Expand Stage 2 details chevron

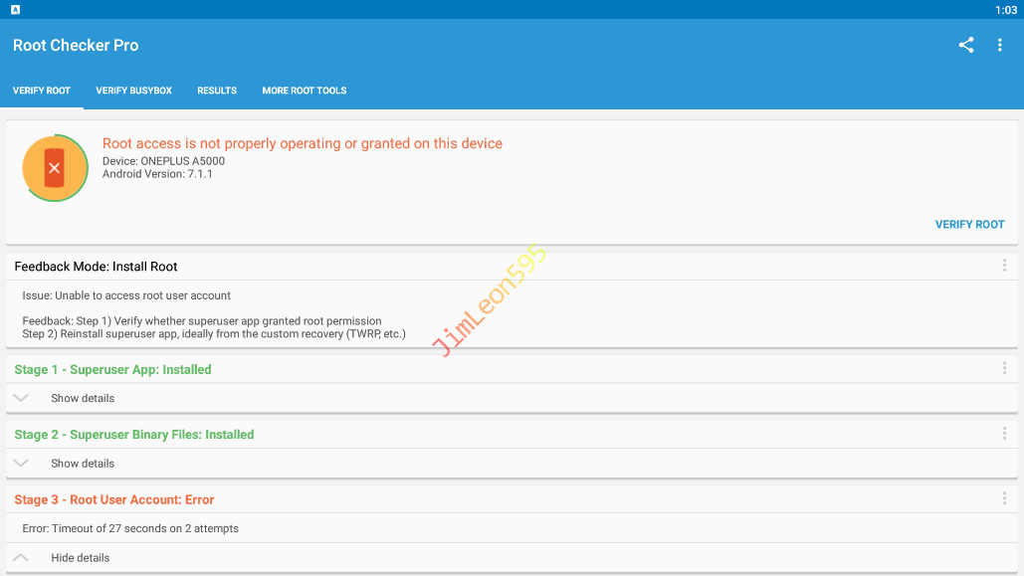pos(21,464)
